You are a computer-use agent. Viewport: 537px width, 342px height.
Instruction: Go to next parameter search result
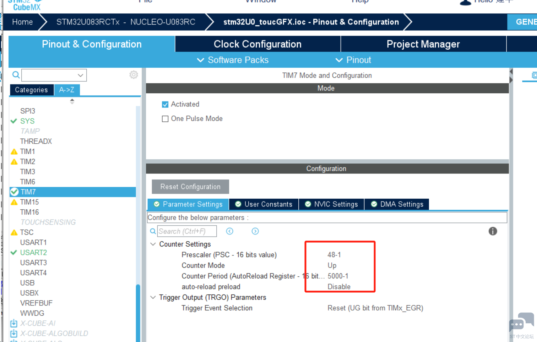(x=255, y=231)
